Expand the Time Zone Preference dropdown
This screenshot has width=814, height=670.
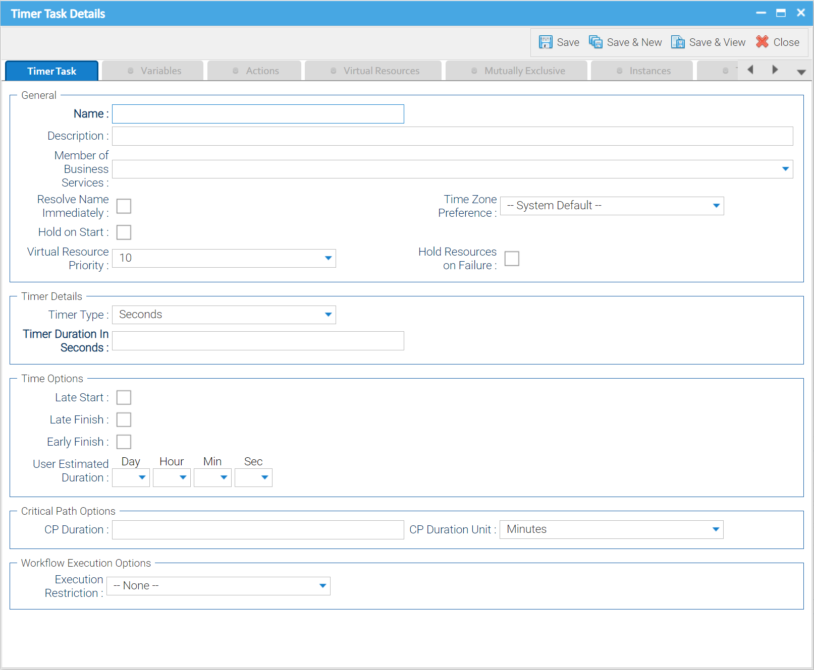[x=612, y=206]
